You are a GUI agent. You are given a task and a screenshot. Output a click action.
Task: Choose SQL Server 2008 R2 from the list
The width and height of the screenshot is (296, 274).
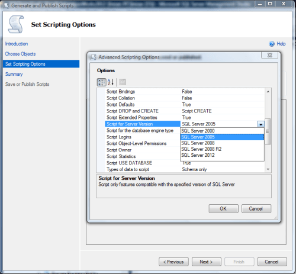(222, 149)
